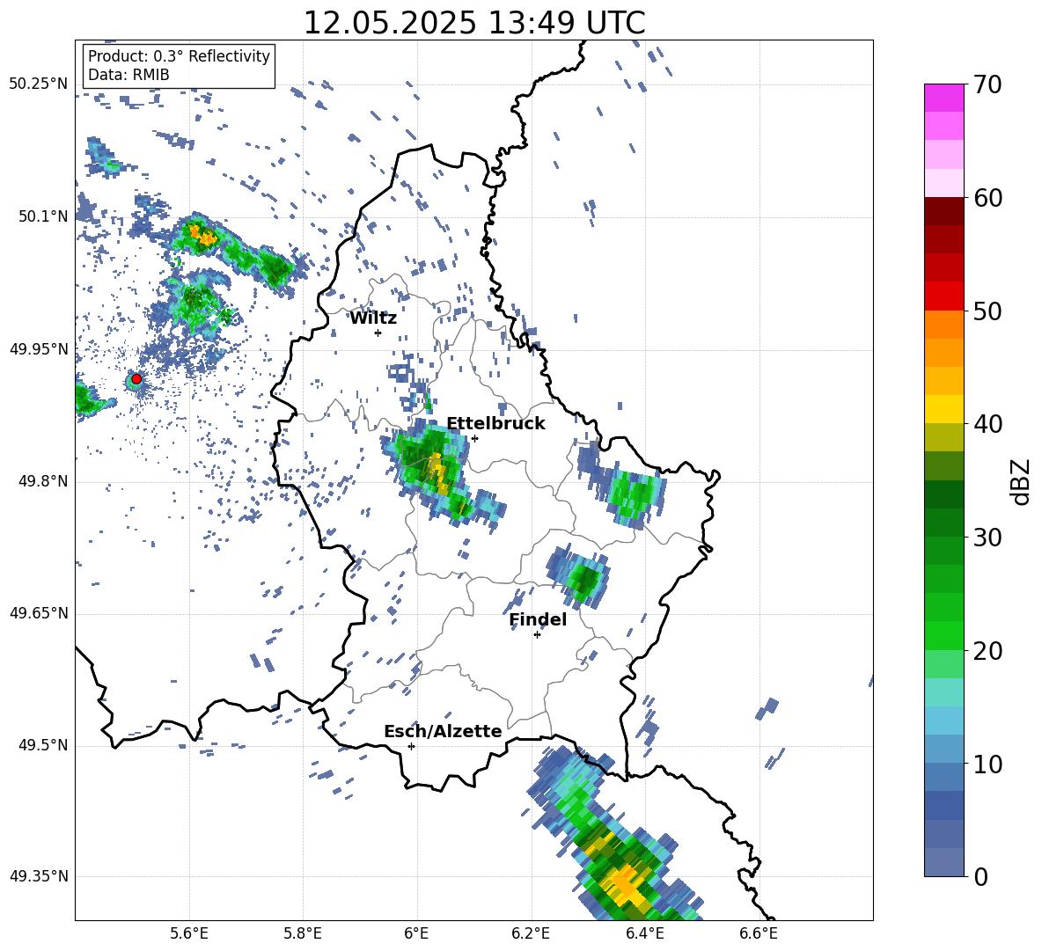Click the dBZ colorbar axis label
Screen dimensions: 1042x951
pos(1020,481)
